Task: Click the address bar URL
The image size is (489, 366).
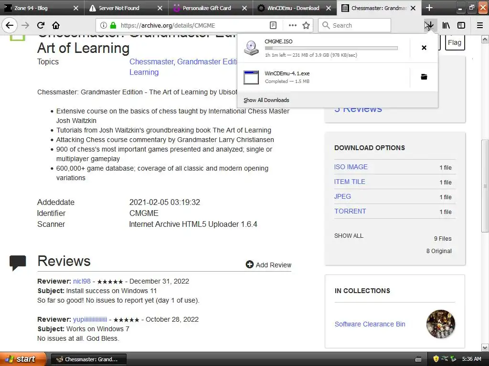Action: click(x=168, y=26)
